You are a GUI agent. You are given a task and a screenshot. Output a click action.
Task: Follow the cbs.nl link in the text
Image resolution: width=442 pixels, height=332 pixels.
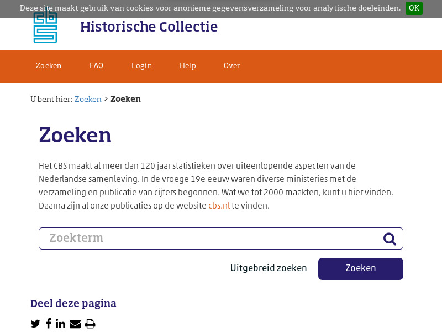tap(218, 205)
